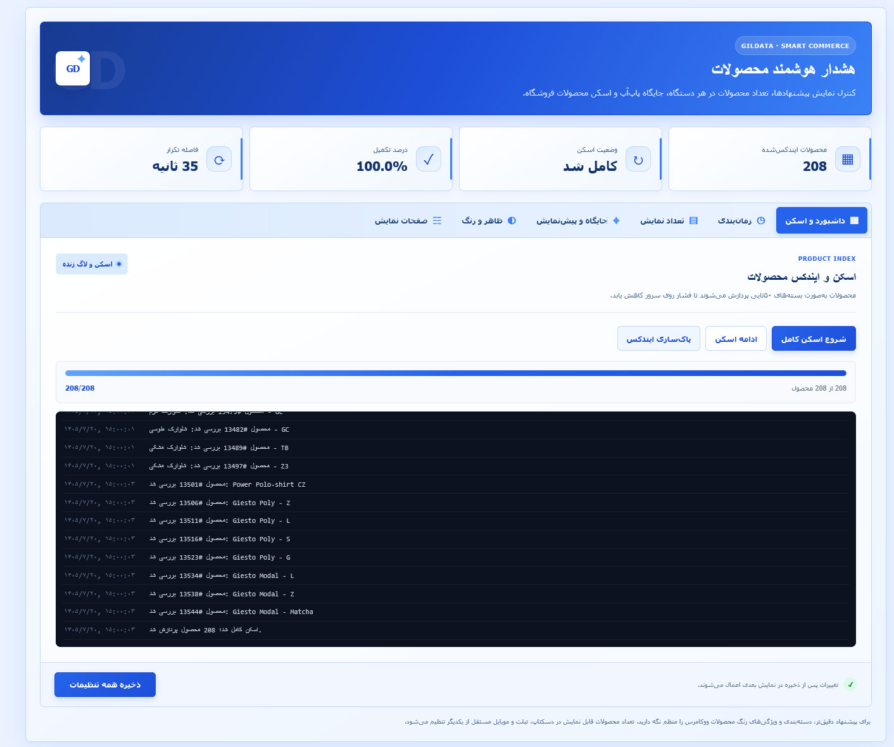Click the 'Giesto Modal - L' log row
The width and height of the screenshot is (894, 747).
[x=456, y=576]
